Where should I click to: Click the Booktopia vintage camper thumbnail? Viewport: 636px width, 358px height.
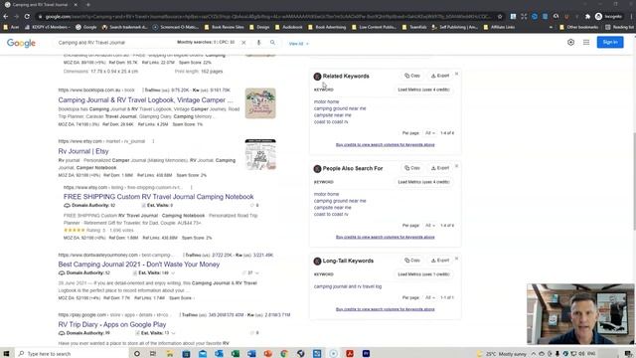pos(260,103)
